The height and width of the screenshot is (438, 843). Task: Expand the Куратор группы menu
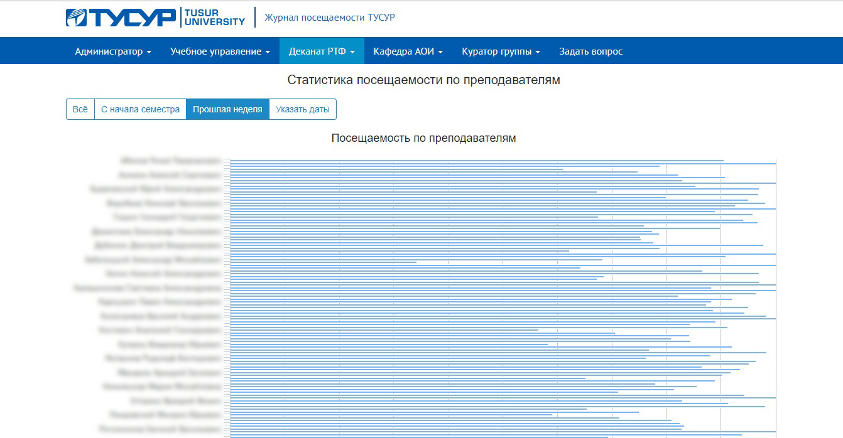[501, 51]
